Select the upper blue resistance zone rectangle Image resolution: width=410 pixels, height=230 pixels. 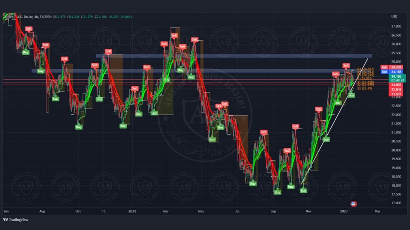tap(234, 56)
